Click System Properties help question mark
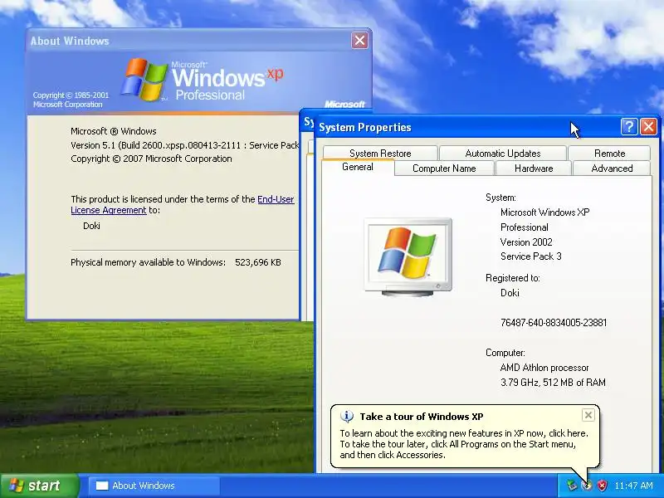This screenshot has width=664, height=498. coord(629,127)
